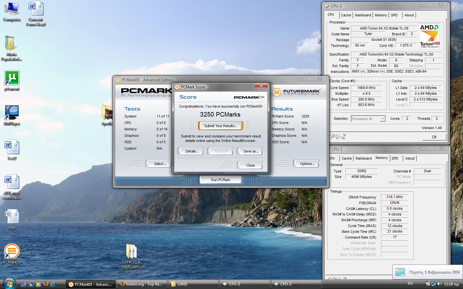463x289 pixels.
Task: Click the power plug tray icon
Action: click(x=428, y=284)
